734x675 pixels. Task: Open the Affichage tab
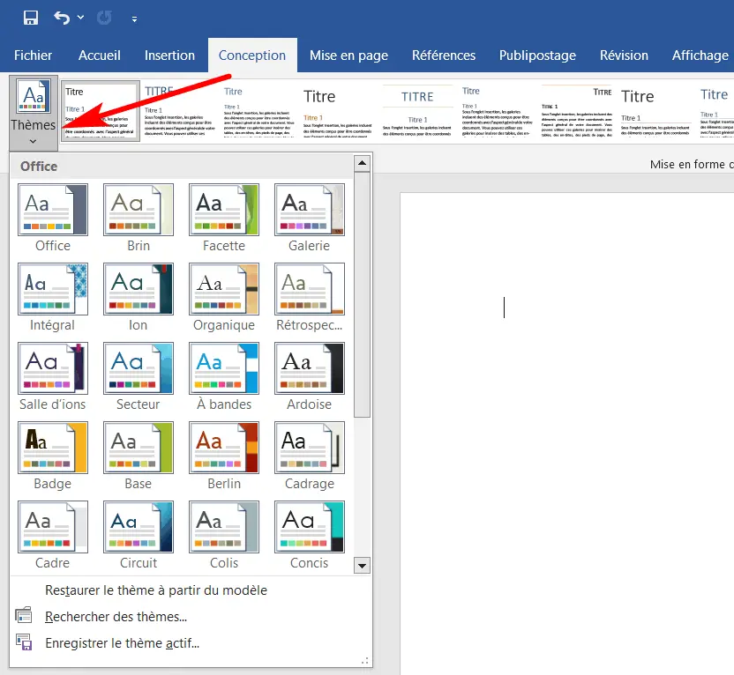point(700,56)
